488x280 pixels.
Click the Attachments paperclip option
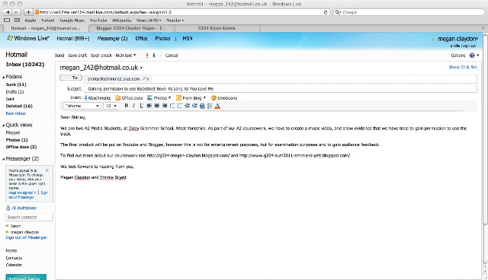tap(98, 98)
